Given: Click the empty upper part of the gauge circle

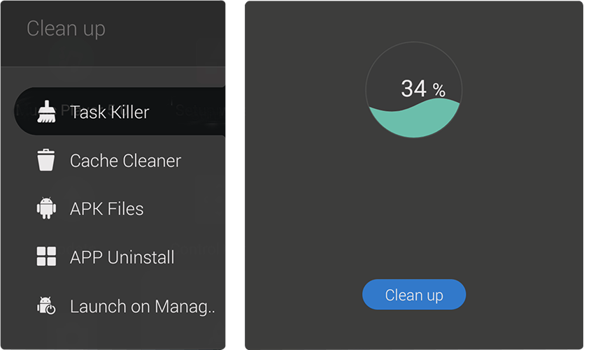Looking at the screenshot, I should [414, 60].
